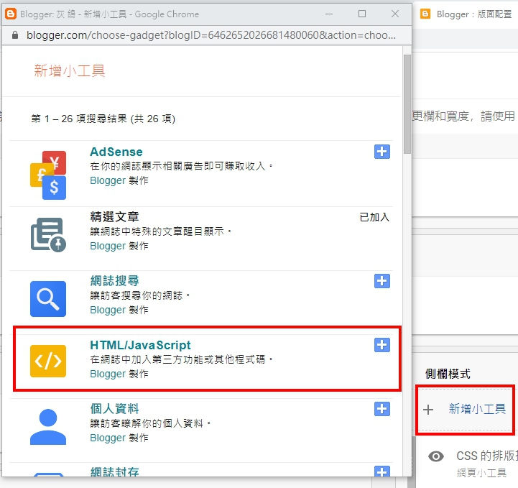Click the popup address bar URL
The width and height of the screenshot is (518, 488).
pyautogui.click(x=211, y=35)
